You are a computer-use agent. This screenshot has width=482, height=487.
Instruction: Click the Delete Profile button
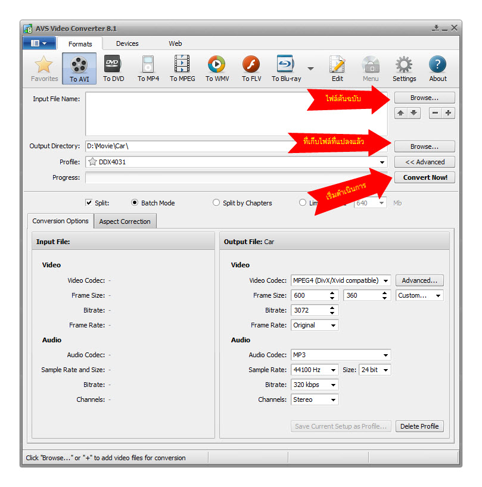419,426
